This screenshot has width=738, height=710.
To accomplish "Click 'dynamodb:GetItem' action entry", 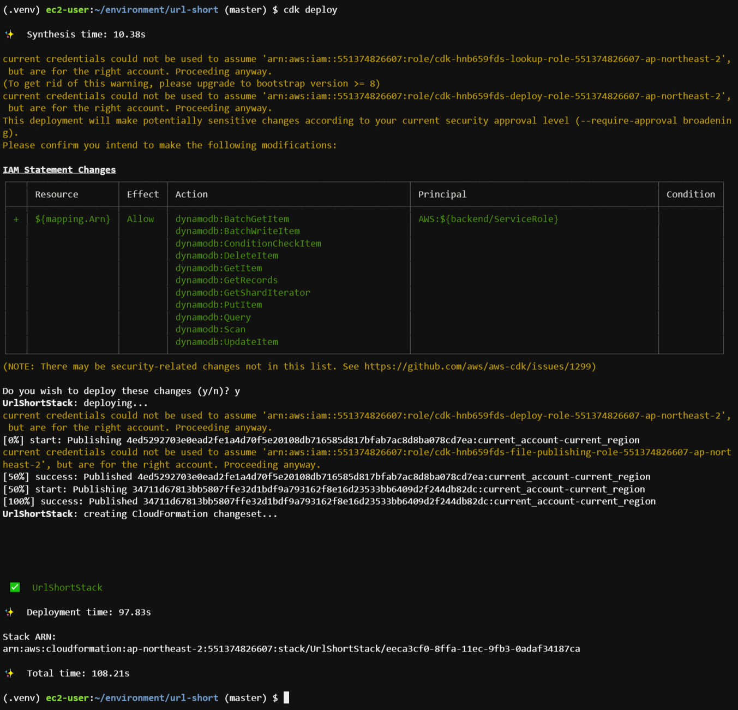I will (x=219, y=268).
